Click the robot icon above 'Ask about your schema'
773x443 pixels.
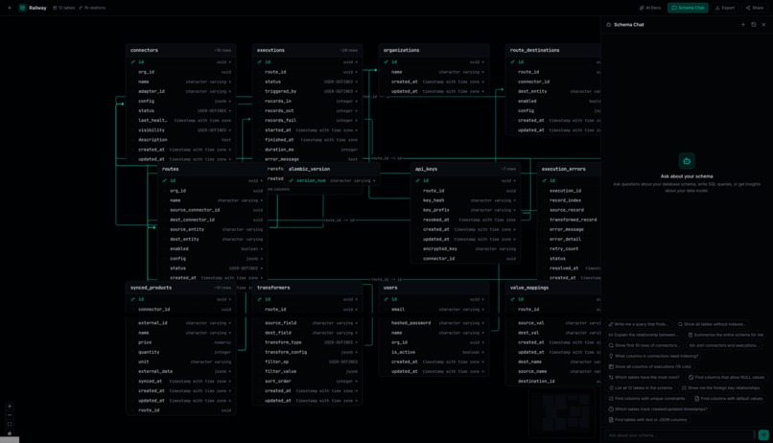[x=687, y=161]
